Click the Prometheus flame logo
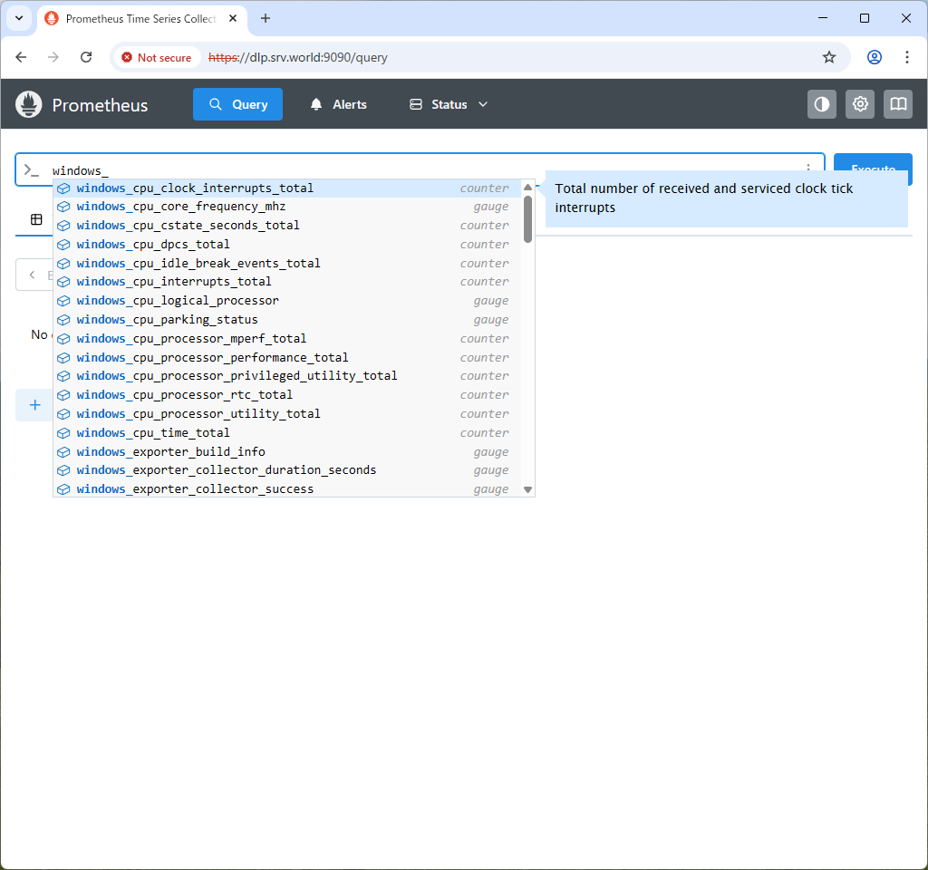This screenshot has width=928, height=870. coord(28,104)
